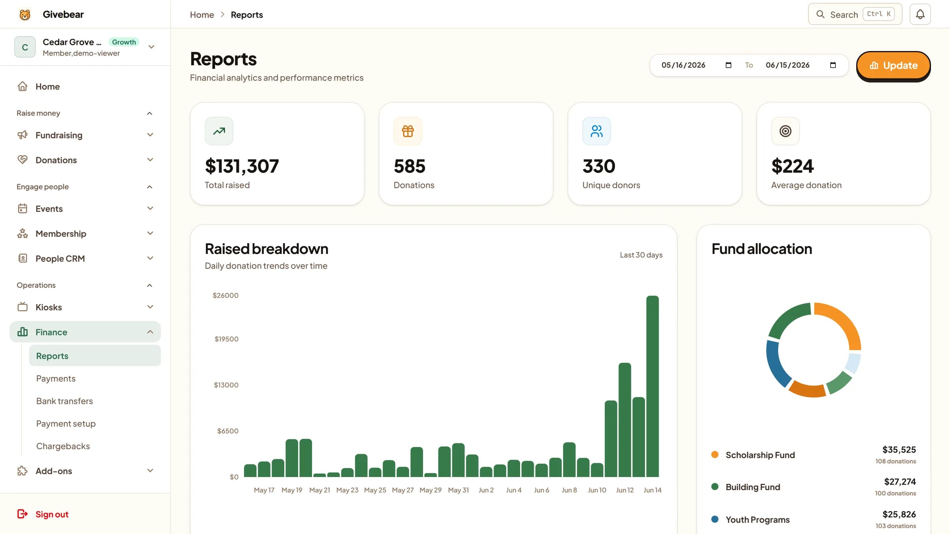
Task: Click the Reports breadcrumb
Action: pos(247,15)
